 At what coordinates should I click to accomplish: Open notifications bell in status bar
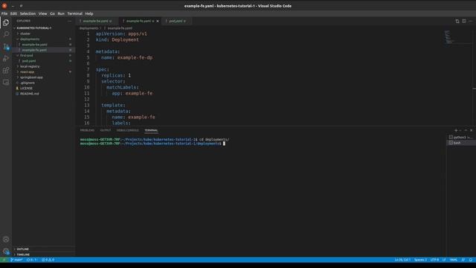[471, 260]
